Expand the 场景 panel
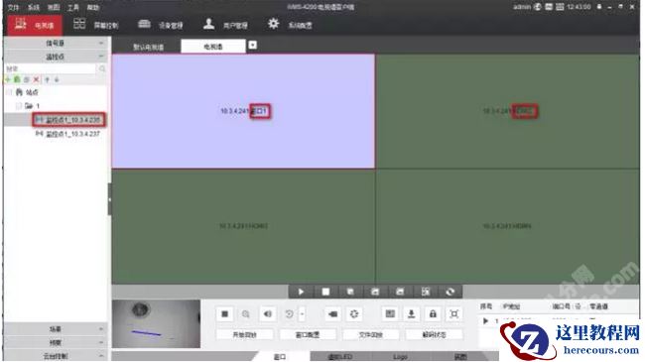Screen dimensions: 645x362 click(56, 329)
